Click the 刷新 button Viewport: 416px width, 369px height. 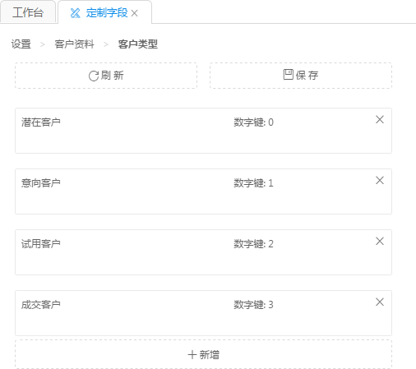[106, 76]
